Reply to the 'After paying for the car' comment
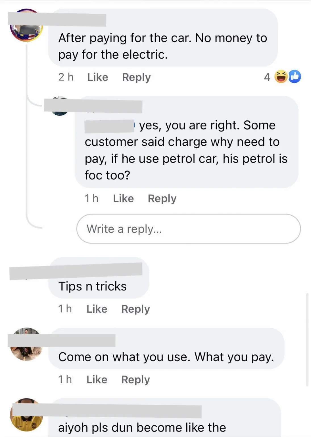The width and height of the screenshot is (311, 437). point(136,77)
